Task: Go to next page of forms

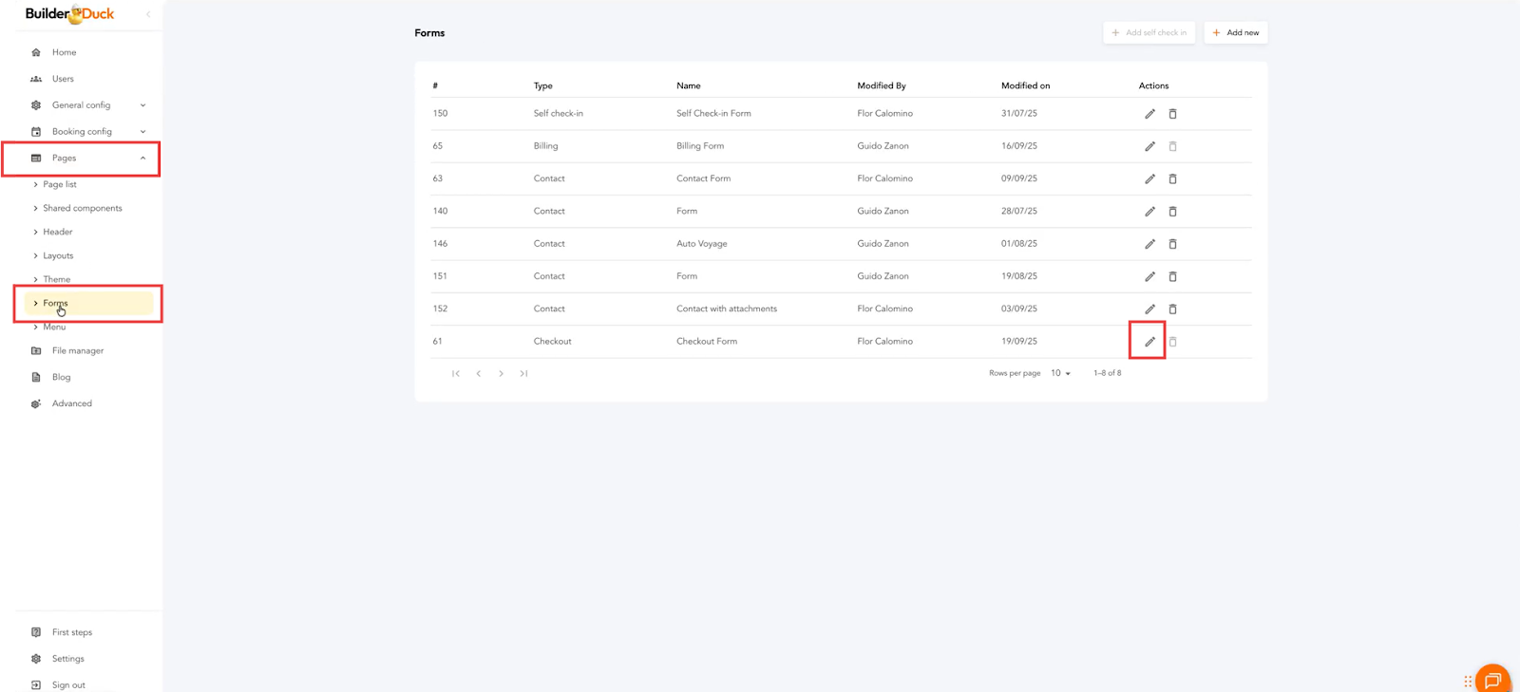Action: click(x=501, y=374)
